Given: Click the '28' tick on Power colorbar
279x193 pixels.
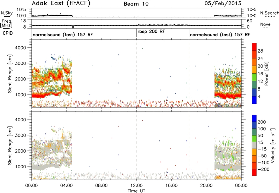Looking at the screenshot, I should pyautogui.click(x=260, y=51).
